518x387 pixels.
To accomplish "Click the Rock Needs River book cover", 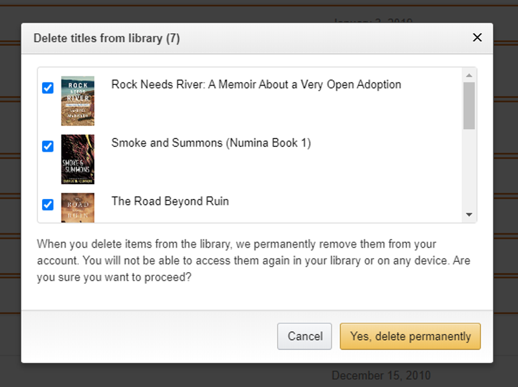I will pyautogui.click(x=78, y=100).
